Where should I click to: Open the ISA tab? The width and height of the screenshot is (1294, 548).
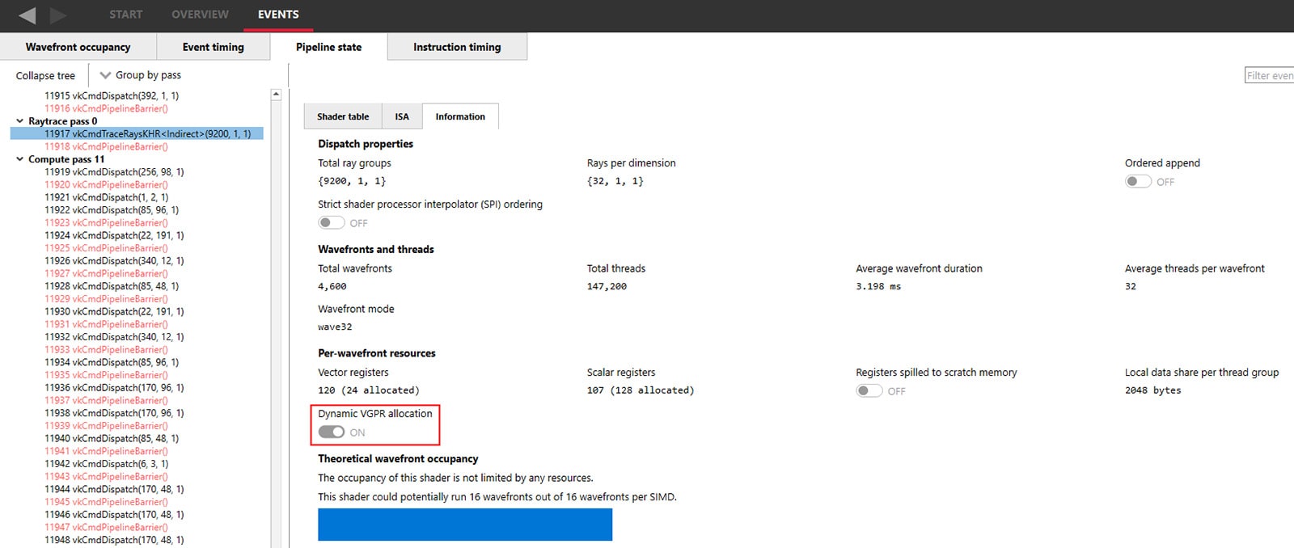pyautogui.click(x=402, y=116)
